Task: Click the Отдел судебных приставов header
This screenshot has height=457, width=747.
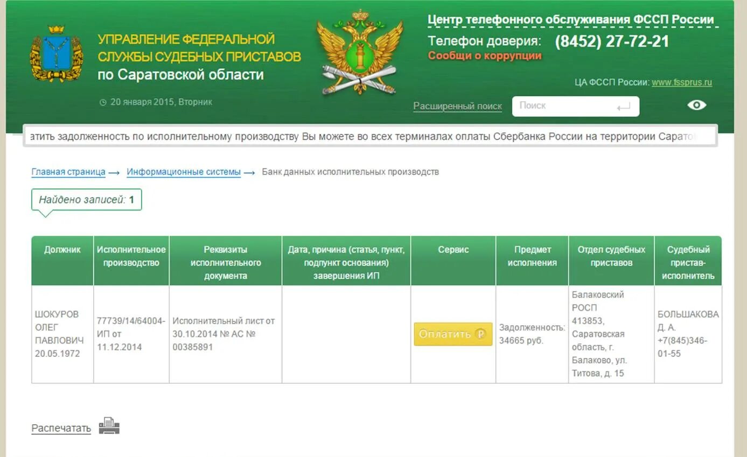Action: click(611, 261)
